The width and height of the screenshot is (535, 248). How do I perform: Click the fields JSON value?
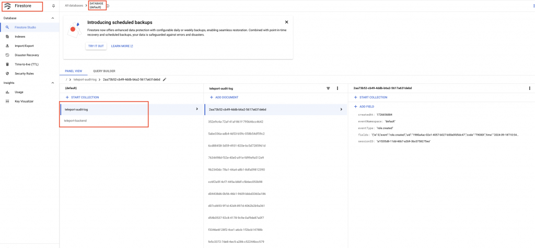click(x=445, y=135)
